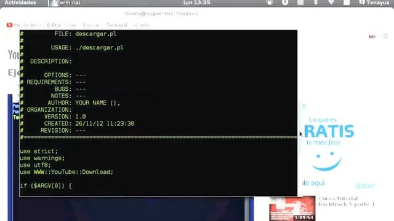
Task: Click the 'descargar.pl' filename text
Action: (96, 34)
